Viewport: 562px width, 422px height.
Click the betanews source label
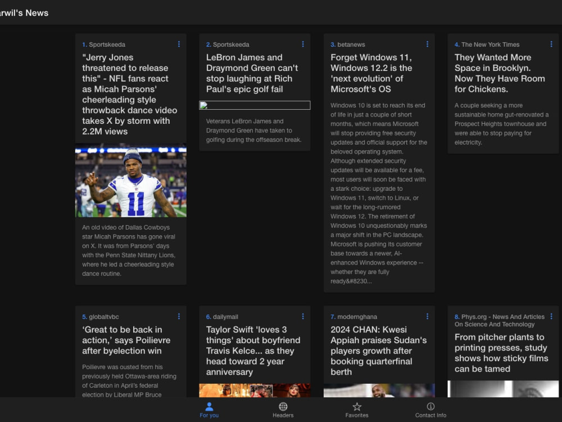click(x=351, y=44)
